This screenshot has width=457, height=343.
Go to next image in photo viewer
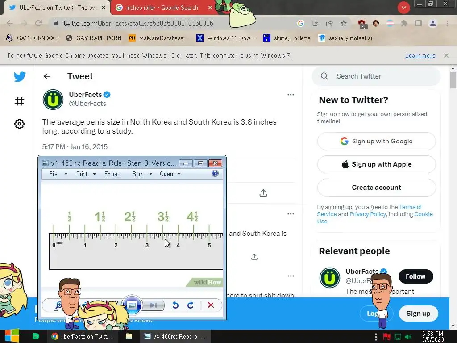[154, 305]
